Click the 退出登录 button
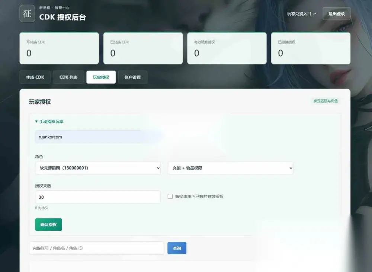Viewport: 372px width, 272px height. pos(336,14)
